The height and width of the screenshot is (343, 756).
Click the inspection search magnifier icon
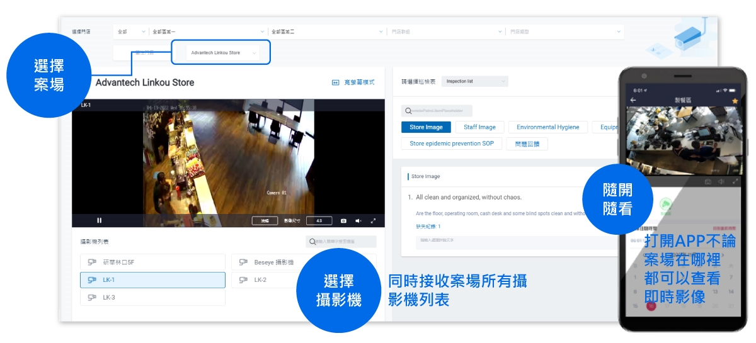click(409, 111)
